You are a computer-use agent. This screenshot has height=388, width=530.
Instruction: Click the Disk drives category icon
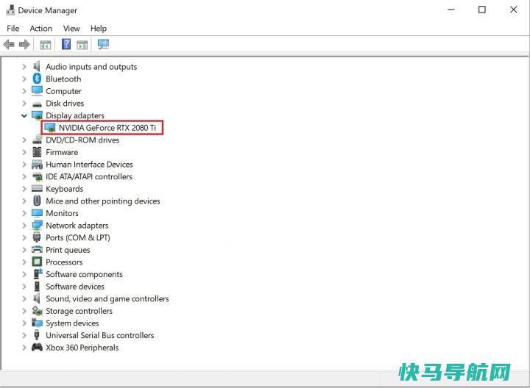point(37,104)
